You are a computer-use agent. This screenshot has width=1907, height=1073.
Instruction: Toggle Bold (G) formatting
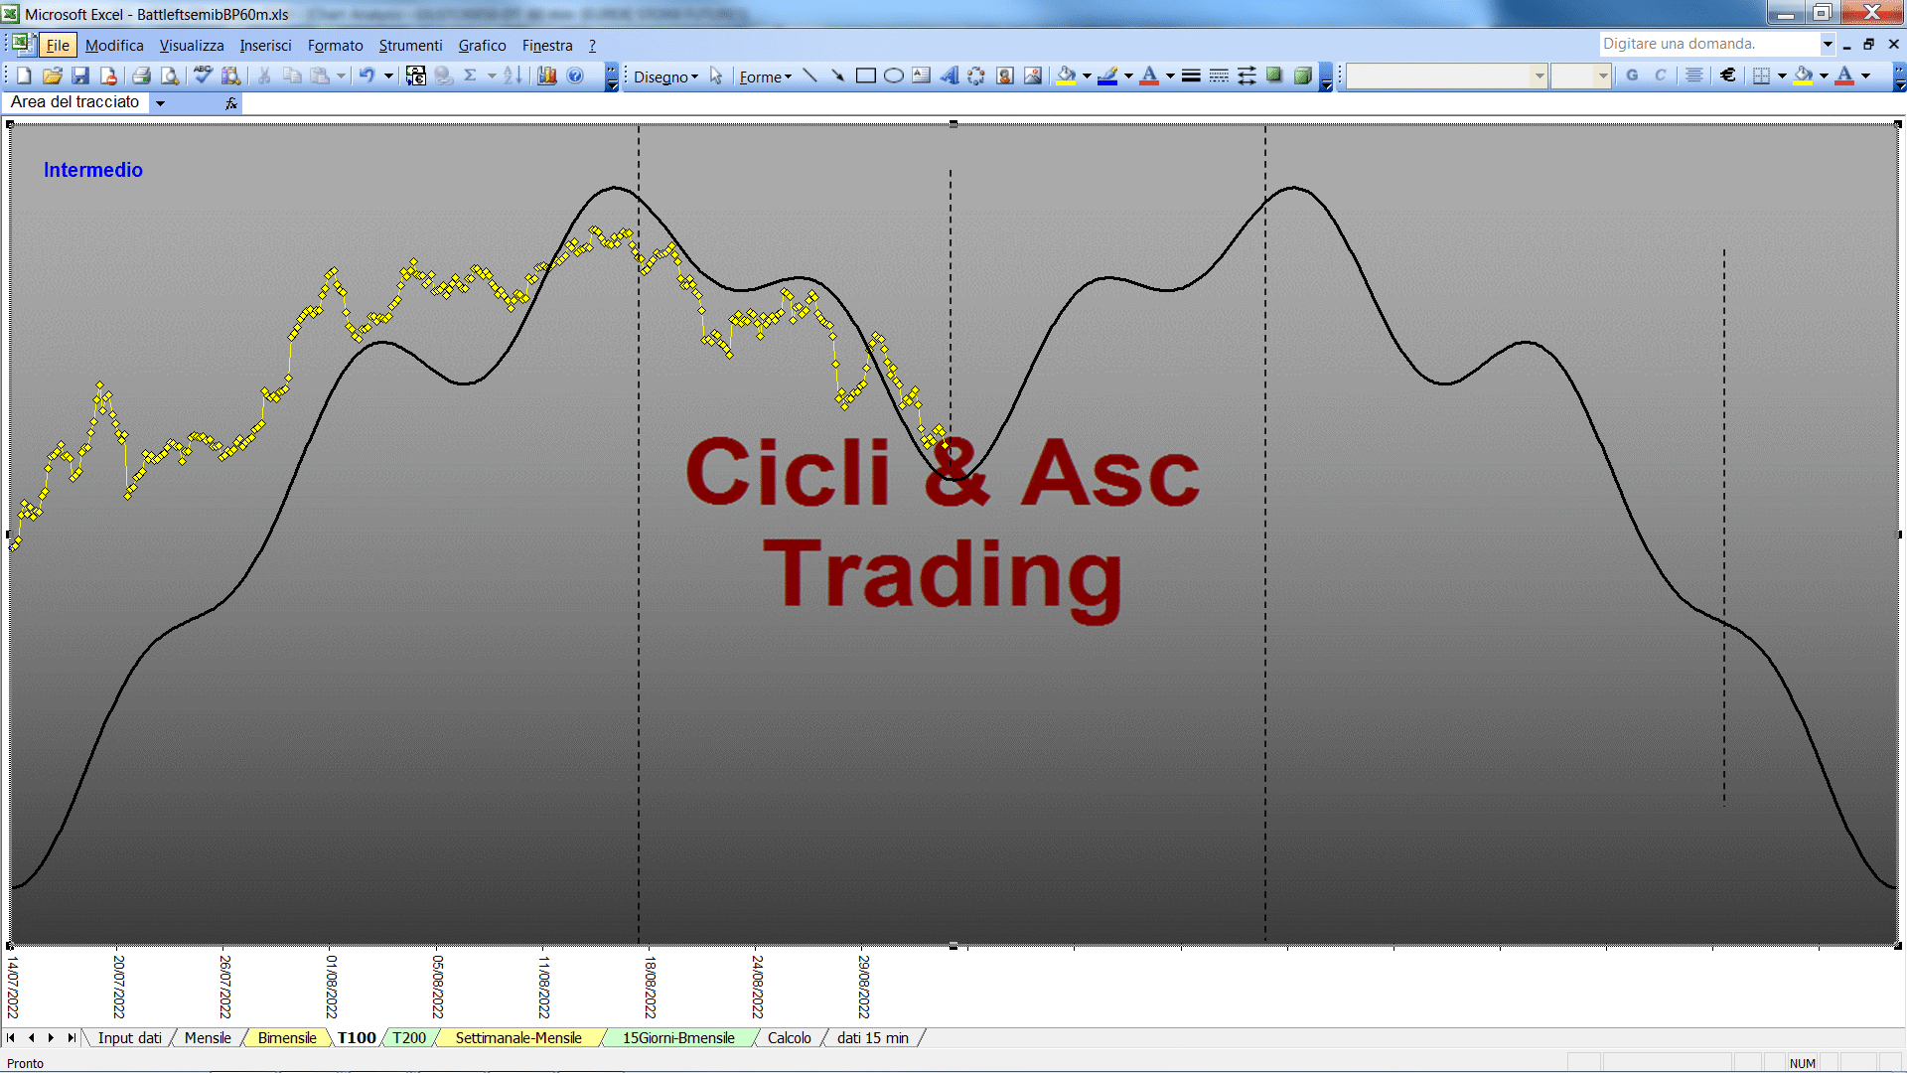click(x=1632, y=76)
